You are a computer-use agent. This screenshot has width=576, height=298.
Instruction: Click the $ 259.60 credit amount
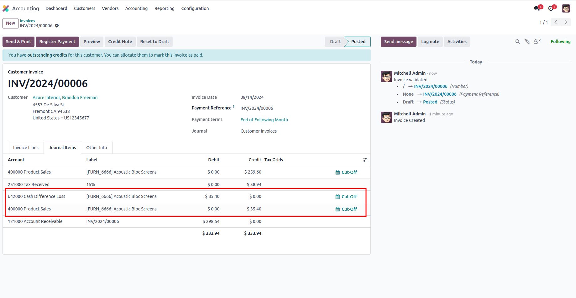(x=253, y=172)
